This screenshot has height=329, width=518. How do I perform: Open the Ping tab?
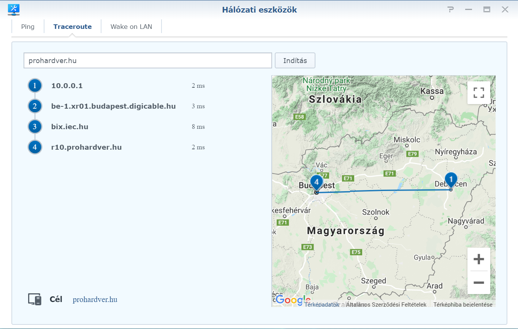28,27
